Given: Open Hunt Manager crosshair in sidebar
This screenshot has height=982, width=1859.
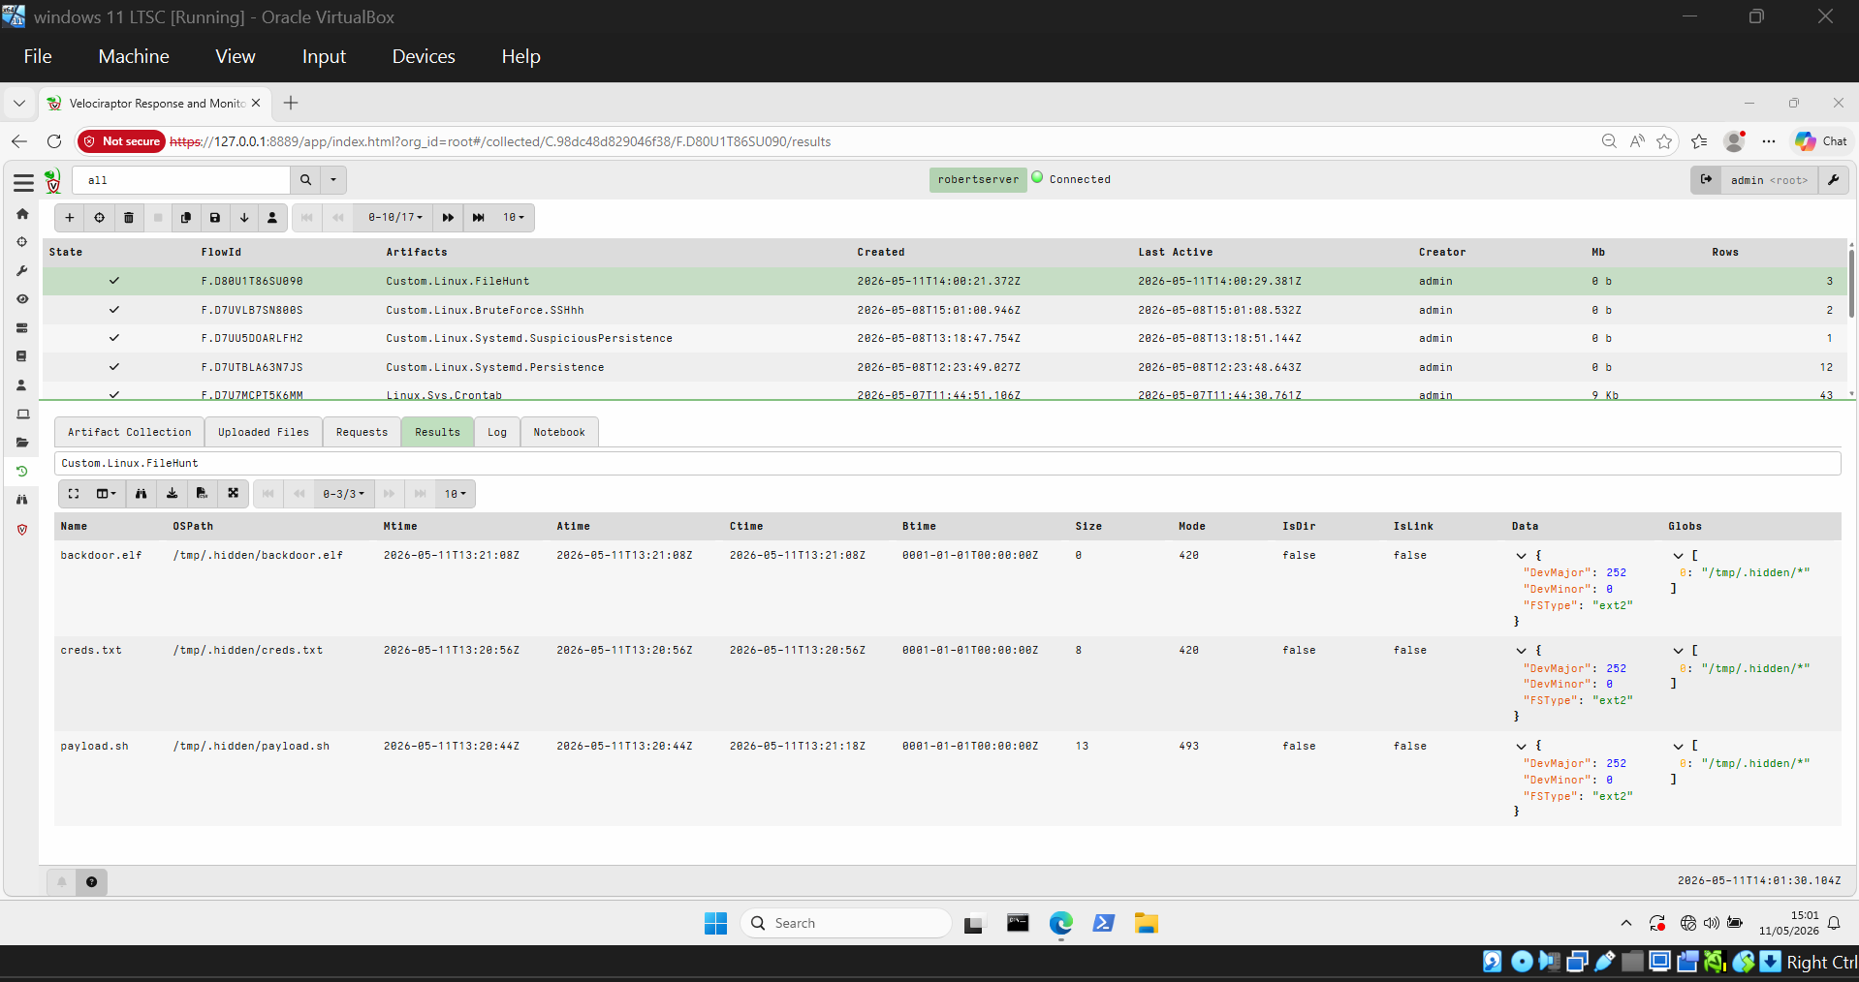Looking at the screenshot, I should click(x=22, y=242).
